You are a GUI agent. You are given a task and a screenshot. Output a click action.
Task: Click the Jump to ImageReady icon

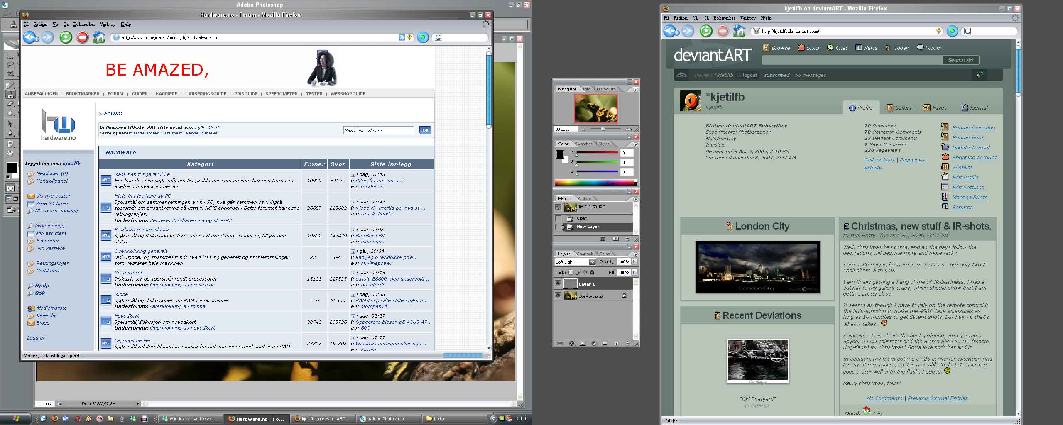point(11,210)
